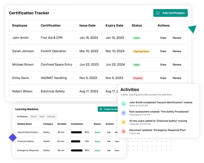This screenshot has width=204, height=163.
Task: Click the Emergency Response 90% progress bar
Action: pyautogui.click(x=77, y=150)
